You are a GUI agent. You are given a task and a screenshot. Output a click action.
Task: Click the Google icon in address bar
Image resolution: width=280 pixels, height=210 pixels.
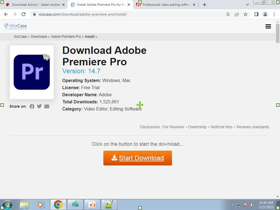pos(228,14)
